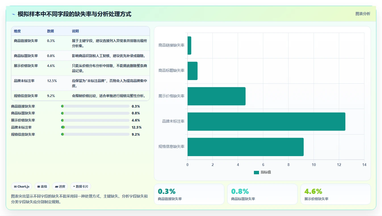Click the 指标值 legend label
The image size is (382, 216).
coord(266,172)
